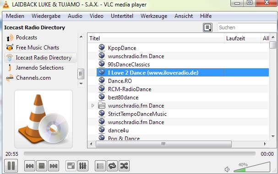This screenshot has height=174, width=278.
Task: Select the KpopDance station
Action: click(122, 48)
